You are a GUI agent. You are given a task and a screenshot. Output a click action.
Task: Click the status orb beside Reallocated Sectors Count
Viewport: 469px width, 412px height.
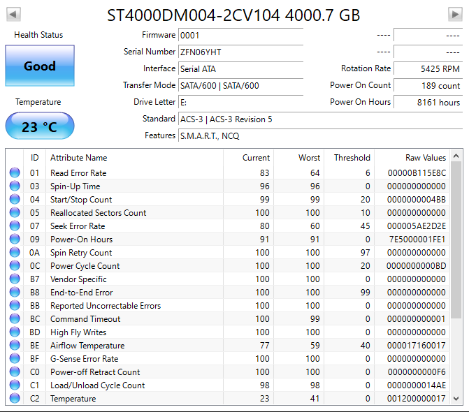(x=15, y=213)
